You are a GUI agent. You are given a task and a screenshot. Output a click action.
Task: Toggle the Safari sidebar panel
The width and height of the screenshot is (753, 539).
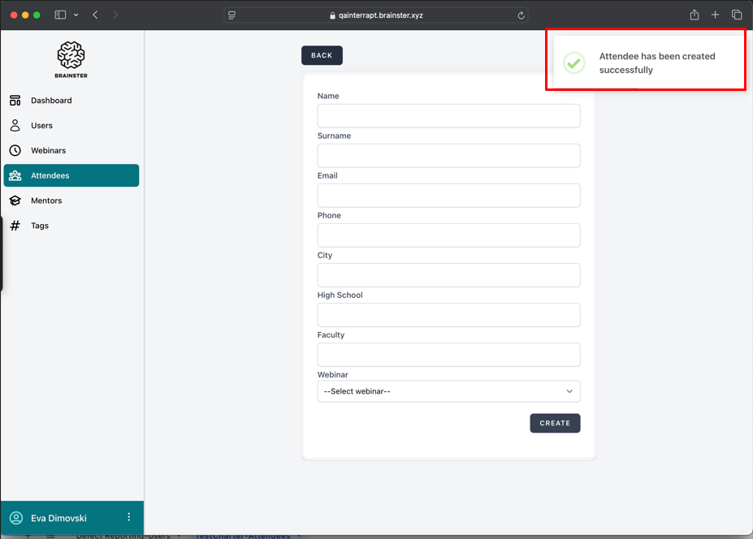[60, 15]
